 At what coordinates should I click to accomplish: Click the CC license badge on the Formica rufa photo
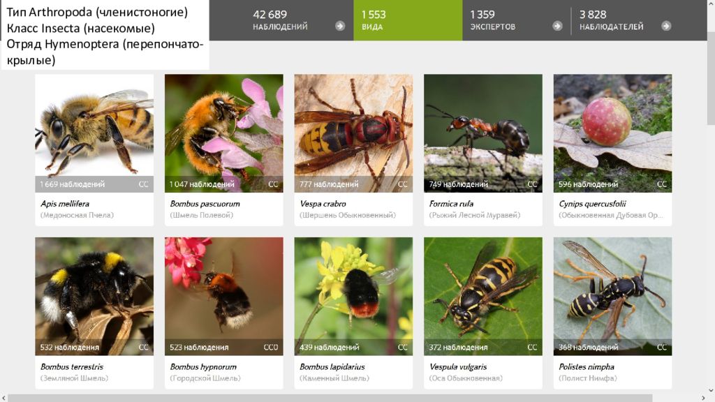pyautogui.click(x=532, y=184)
